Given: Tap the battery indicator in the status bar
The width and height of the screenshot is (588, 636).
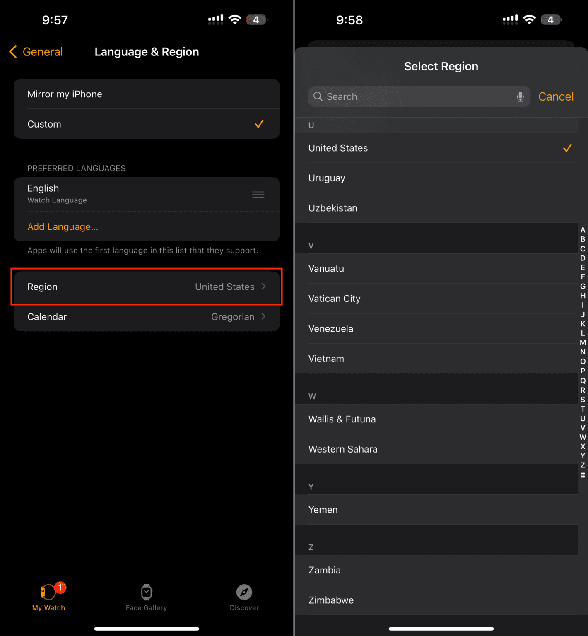Looking at the screenshot, I should [257, 19].
